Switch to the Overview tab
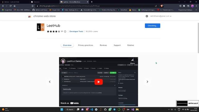 pyautogui.click(x=67, y=45)
